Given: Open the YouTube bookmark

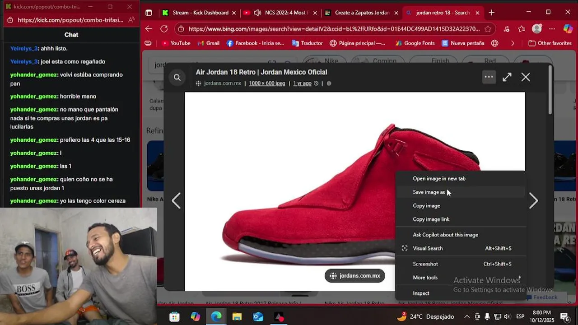Looking at the screenshot, I should (176, 43).
